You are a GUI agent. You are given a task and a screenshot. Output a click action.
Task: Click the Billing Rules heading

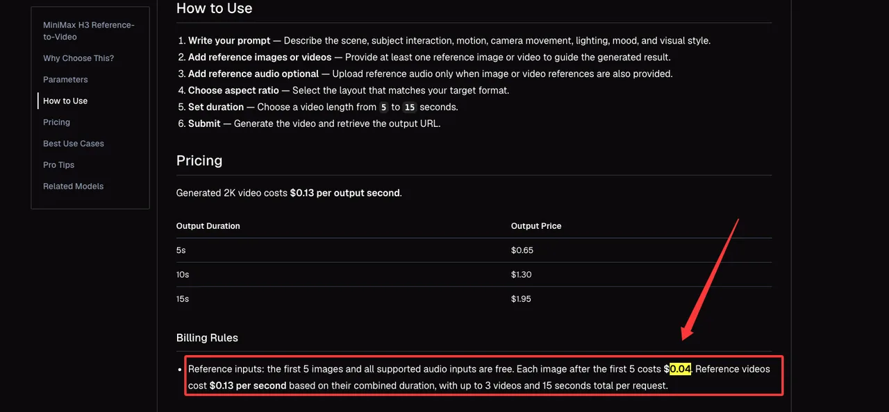coord(207,338)
